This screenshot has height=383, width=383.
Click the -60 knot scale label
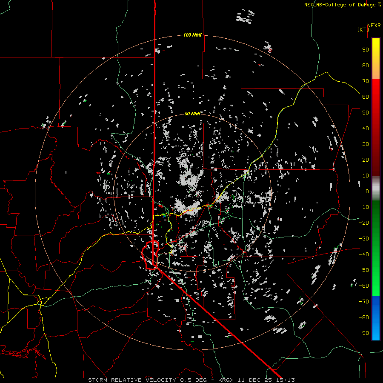[x=364, y=286]
